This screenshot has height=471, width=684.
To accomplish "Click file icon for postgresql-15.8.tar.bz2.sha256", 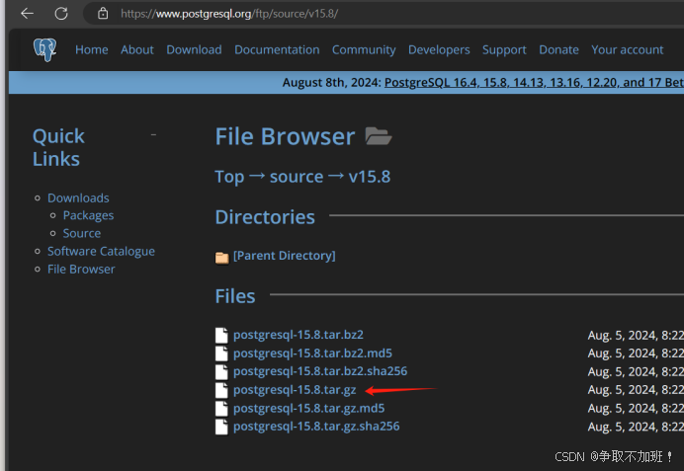I will 221,371.
